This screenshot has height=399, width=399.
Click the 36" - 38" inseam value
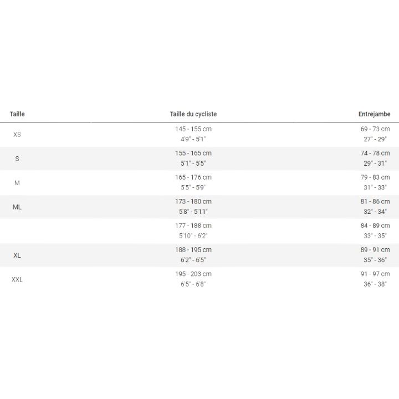[375, 284]
